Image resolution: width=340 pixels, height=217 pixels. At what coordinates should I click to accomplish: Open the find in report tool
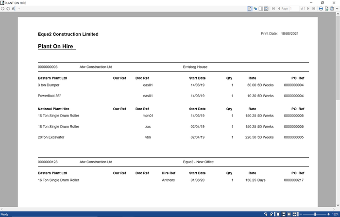pos(332,9)
